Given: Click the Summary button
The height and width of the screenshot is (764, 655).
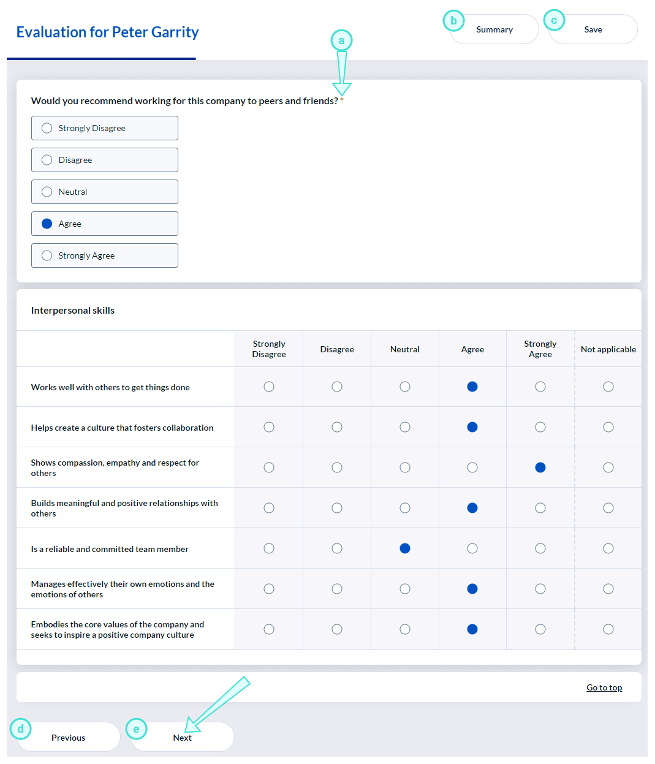Looking at the screenshot, I should point(494,29).
